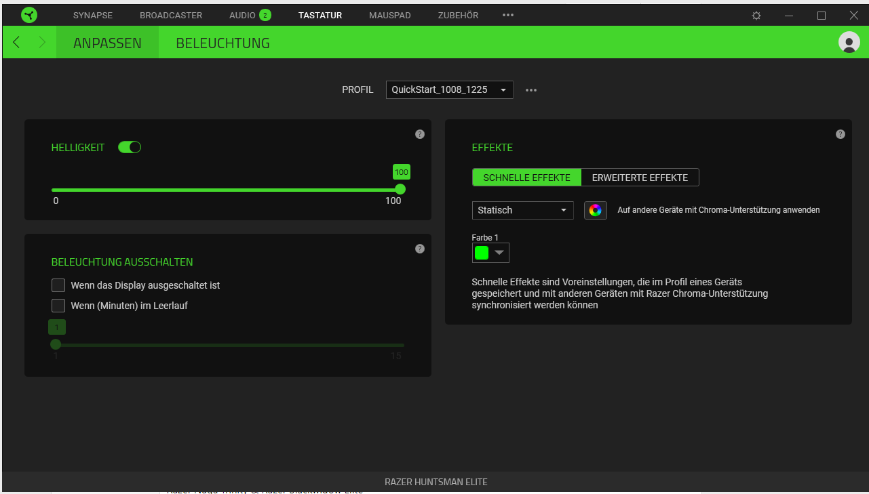869x494 pixels.
Task: Minimize the Synapse window
Action: pos(789,15)
